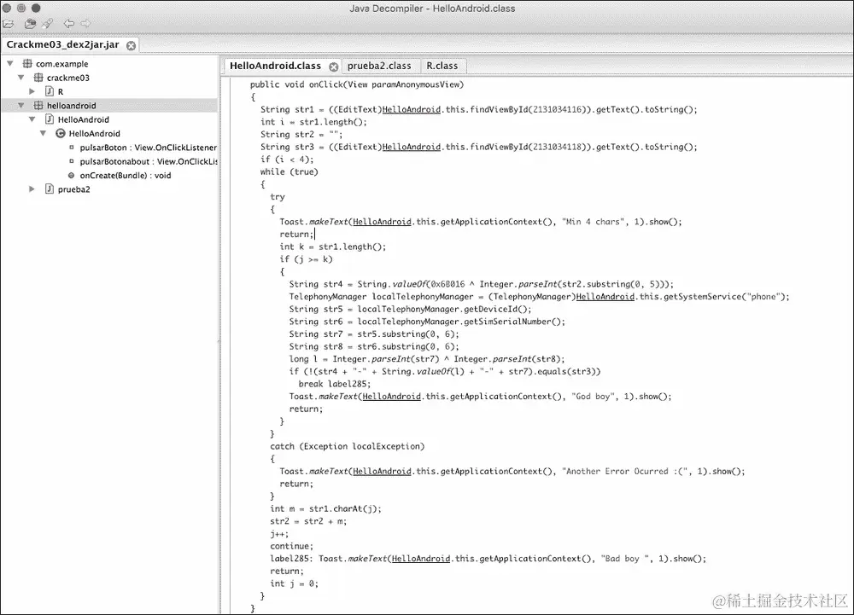Expand the prueba2 node

pos(32,189)
